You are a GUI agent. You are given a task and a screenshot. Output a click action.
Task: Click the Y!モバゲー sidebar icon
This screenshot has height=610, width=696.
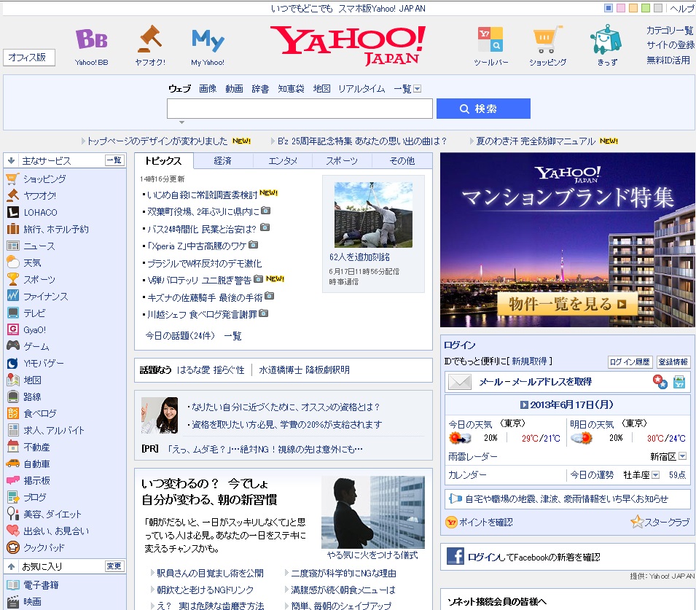click(x=13, y=363)
